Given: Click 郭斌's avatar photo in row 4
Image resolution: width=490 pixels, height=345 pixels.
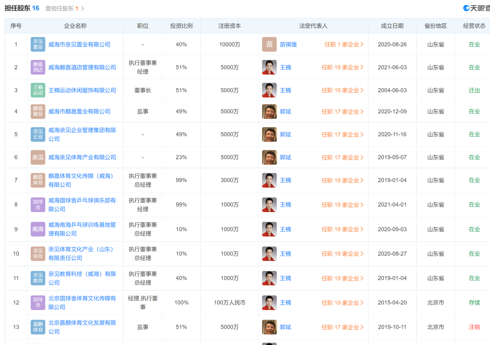Looking at the screenshot, I should (x=269, y=112).
